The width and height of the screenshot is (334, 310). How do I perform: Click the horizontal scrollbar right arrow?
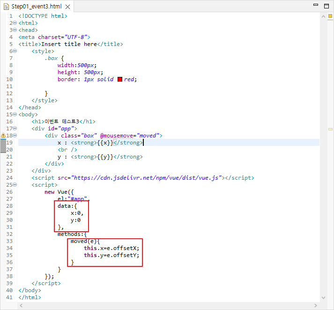[316, 305]
